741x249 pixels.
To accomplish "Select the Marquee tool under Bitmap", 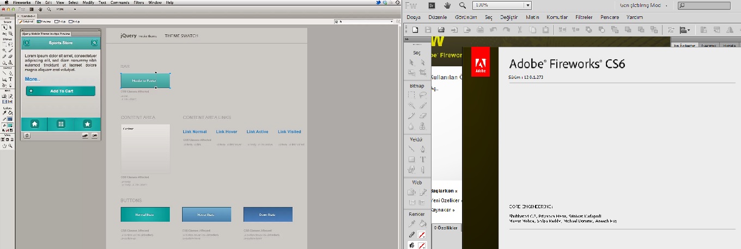I will tap(411, 95).
